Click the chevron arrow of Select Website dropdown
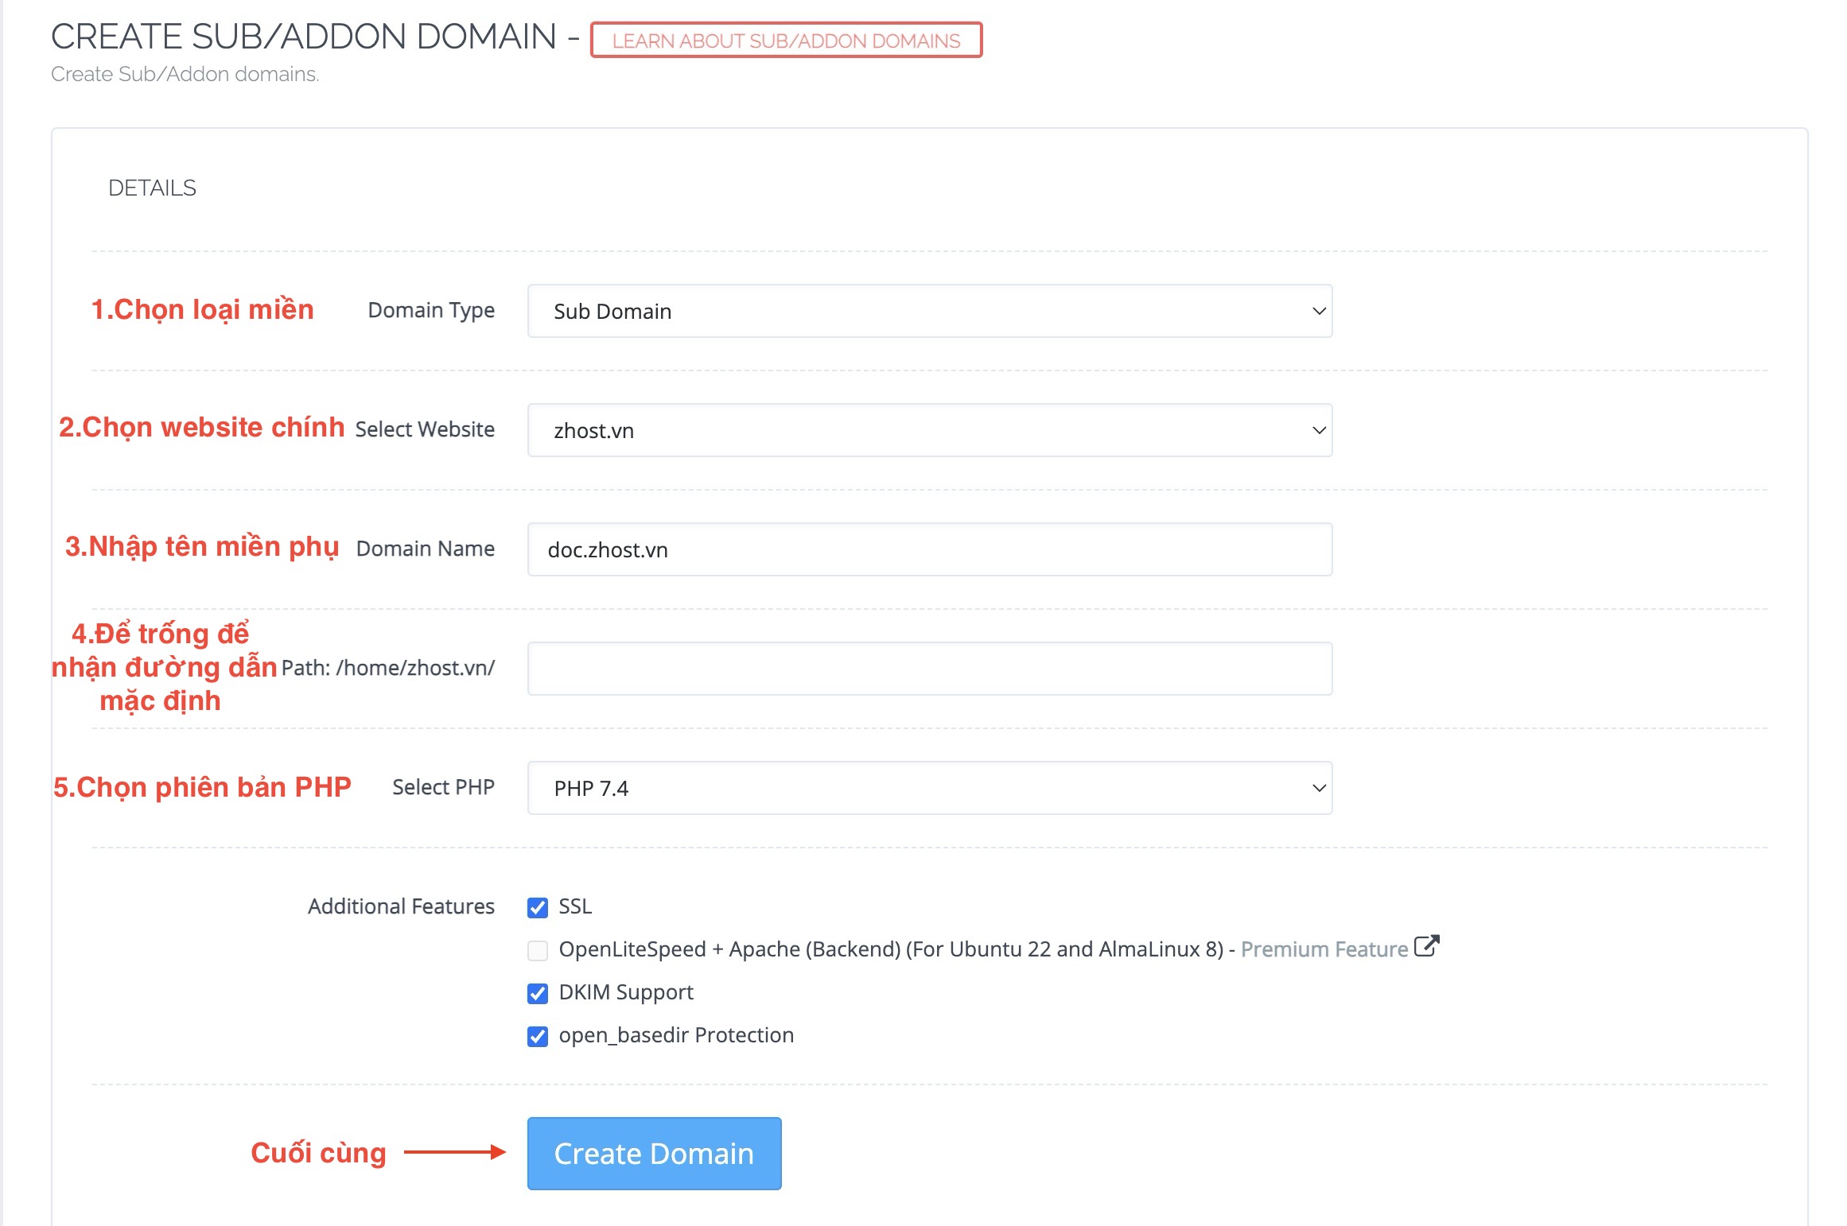This screenshot has height=1226, width=1847. pyautogui.click(x=1318, y=430)
